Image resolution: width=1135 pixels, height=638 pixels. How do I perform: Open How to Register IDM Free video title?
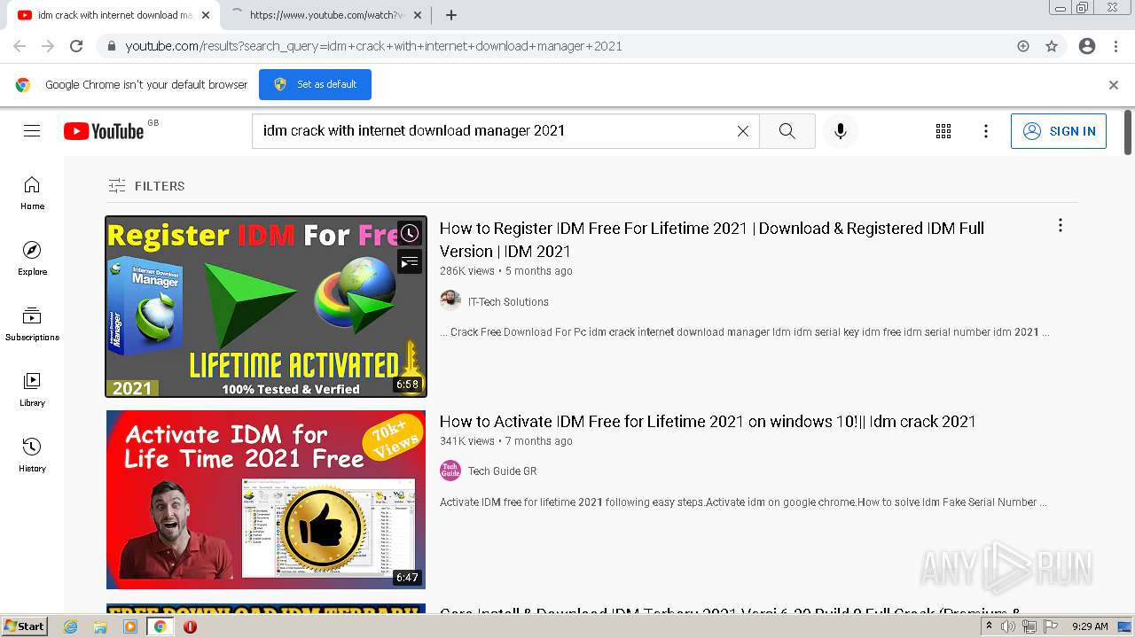(712, 239)
